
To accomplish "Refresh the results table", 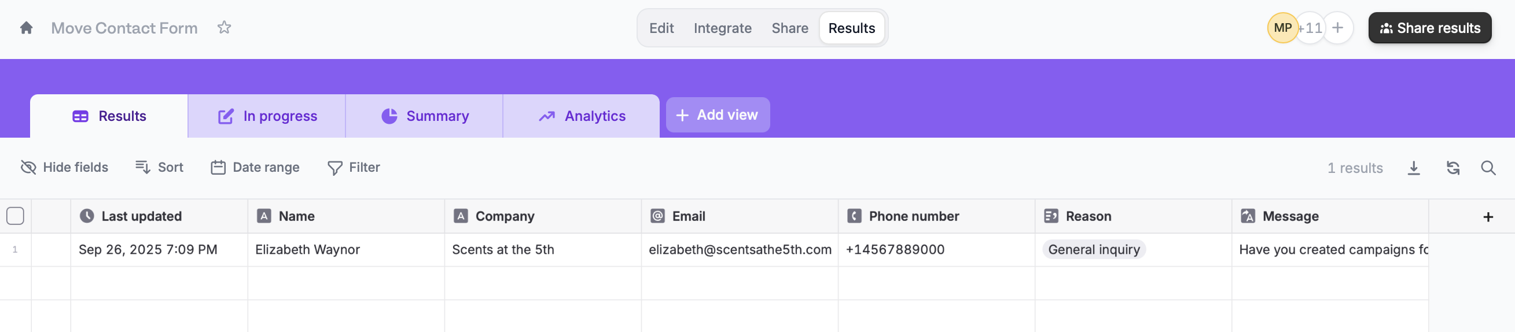I will click(1453, 168).
